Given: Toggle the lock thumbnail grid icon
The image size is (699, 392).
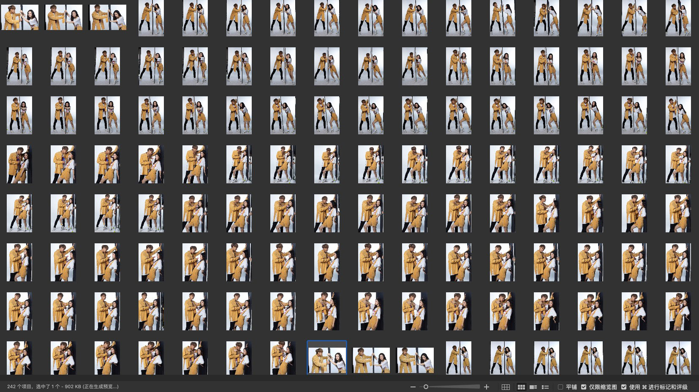Looking at the screenshot, I should tap(506, 387).
